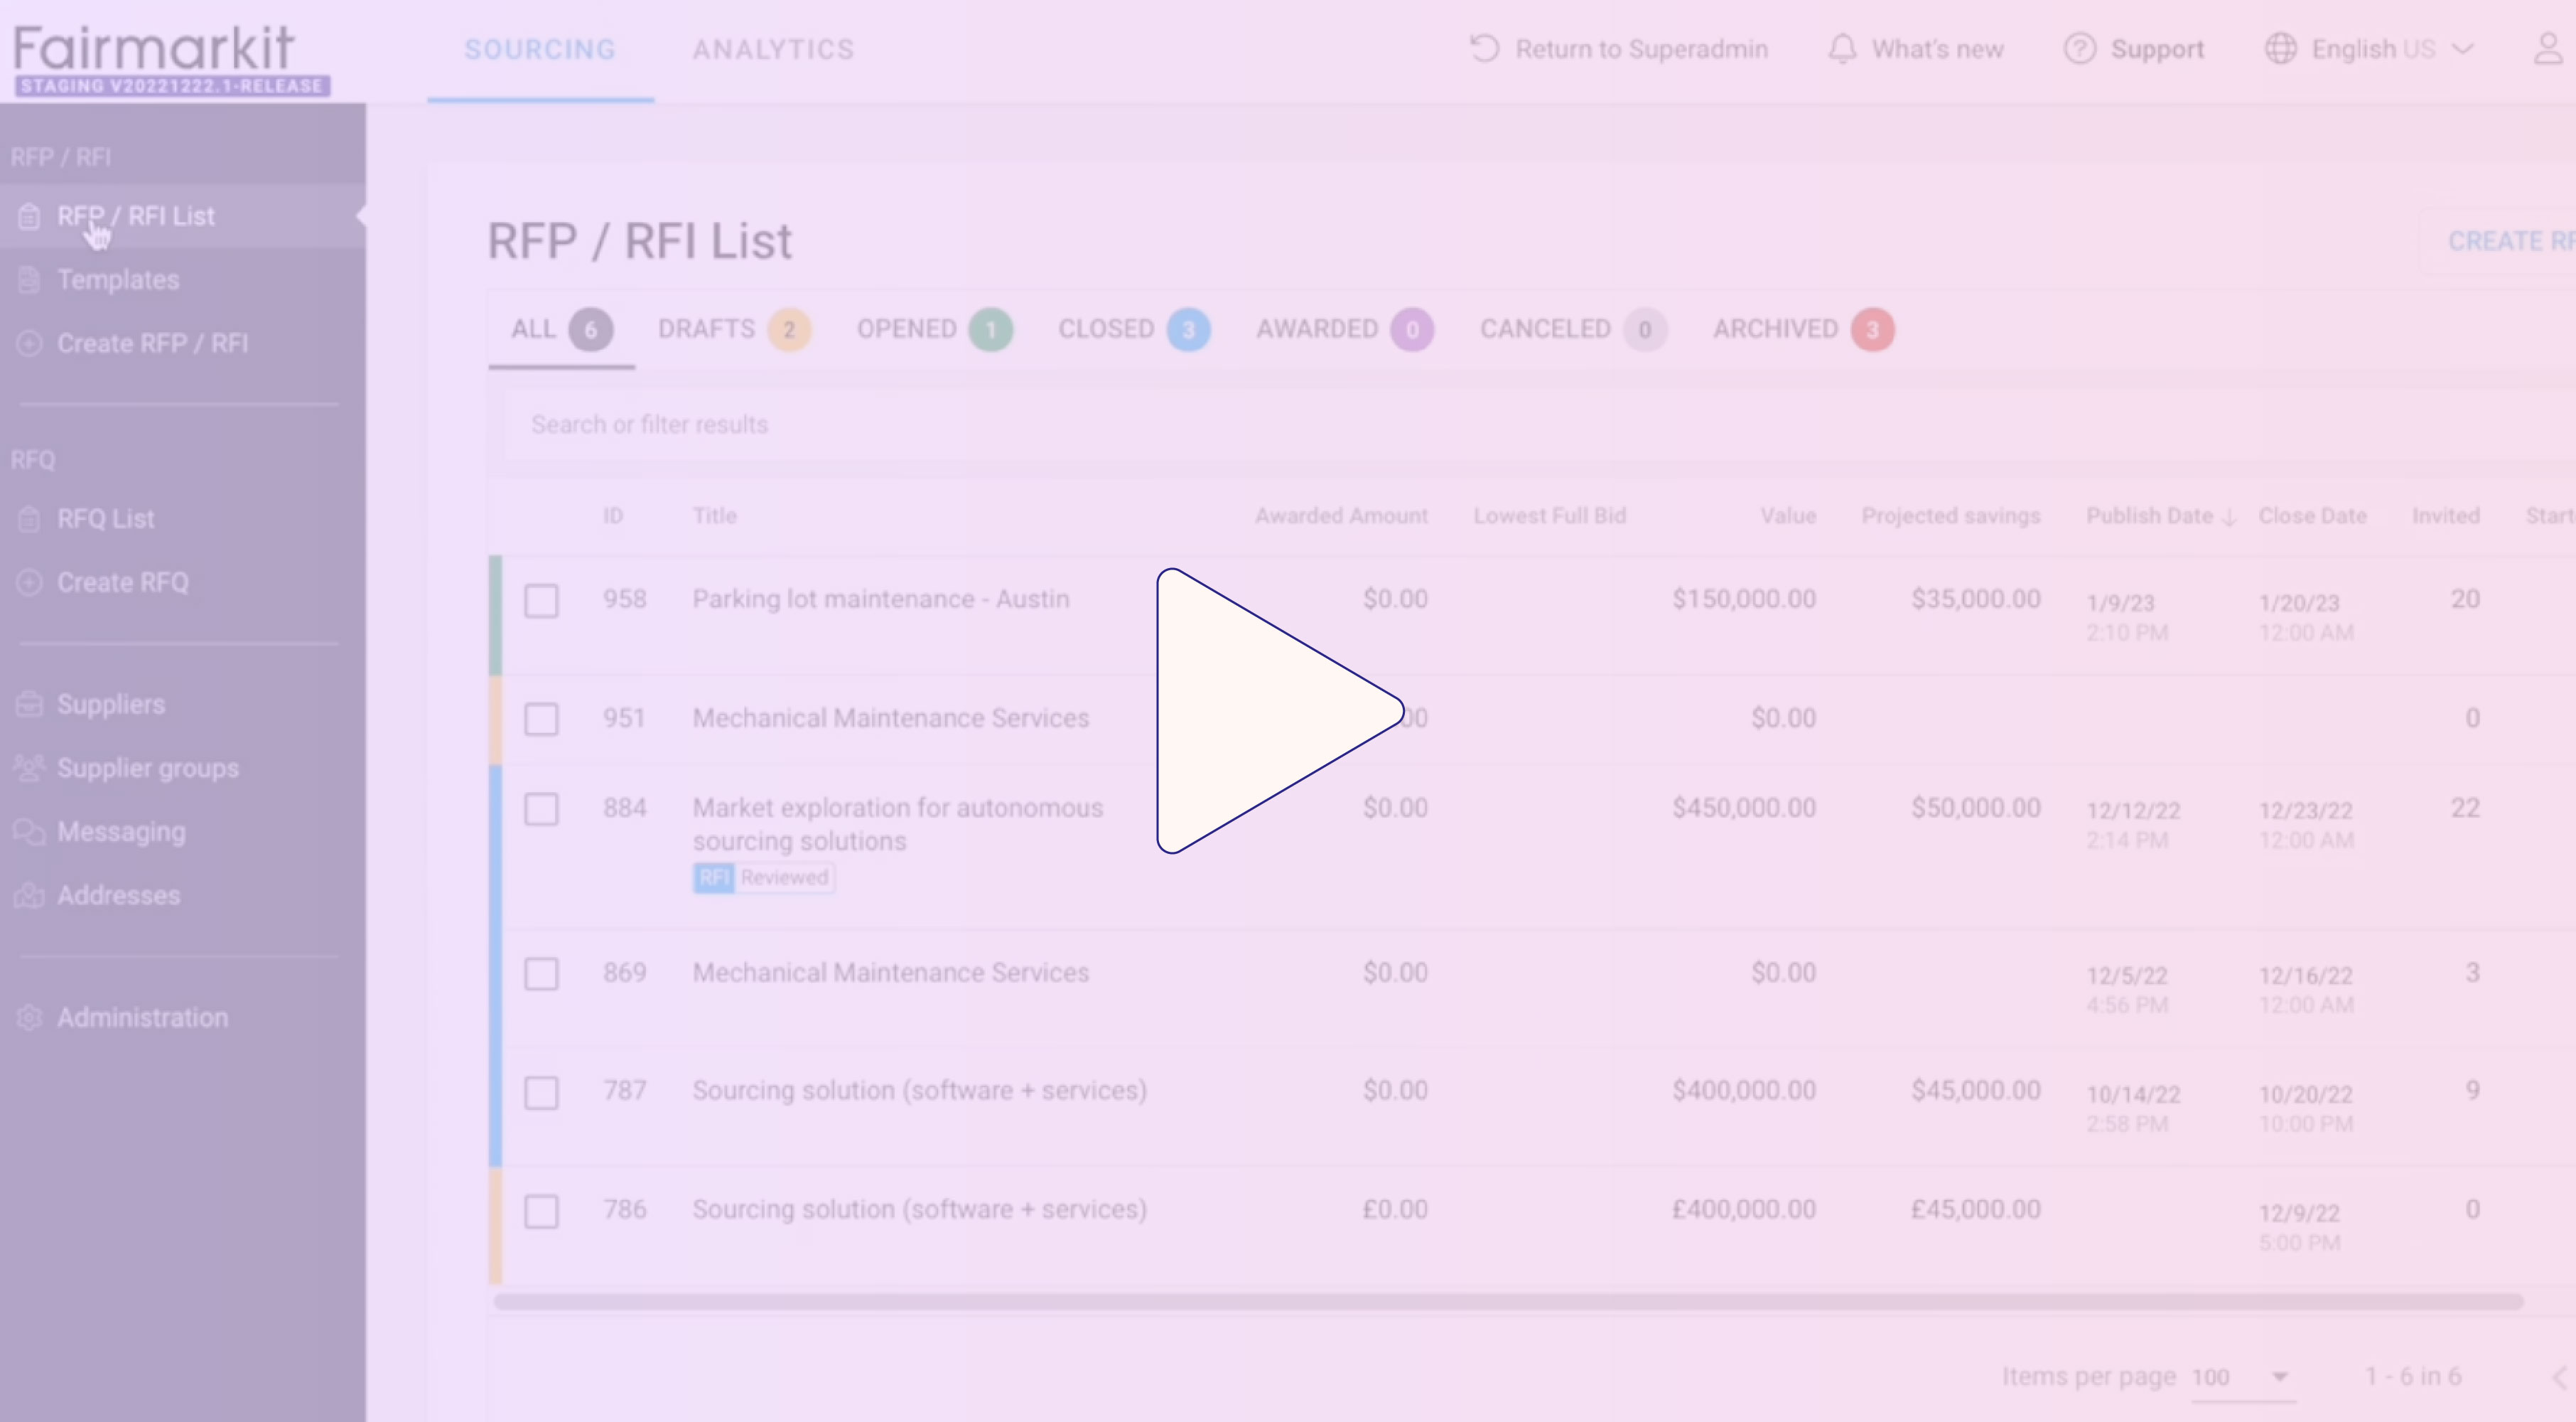The width and height of the screenshot is (2576, 1422).
Task: Click Return to Superadmin arrow icon
Action: pyautogui.click(x=1485, y=49)
